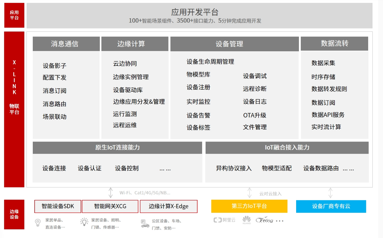The image size is (383, 238).
Task: Click the parking car icon under 边缘计算X-Edge
Action: click(145, 224)
